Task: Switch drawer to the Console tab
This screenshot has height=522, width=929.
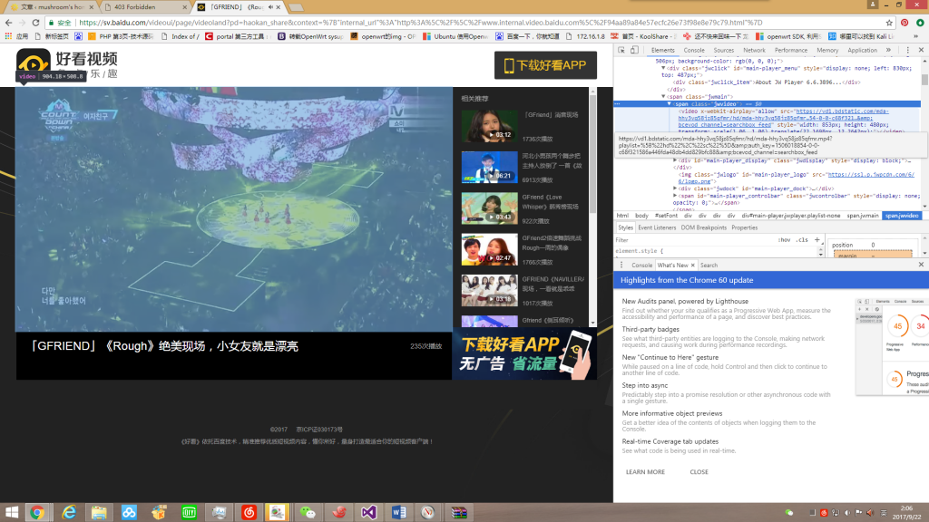Action: click(641, 266)
